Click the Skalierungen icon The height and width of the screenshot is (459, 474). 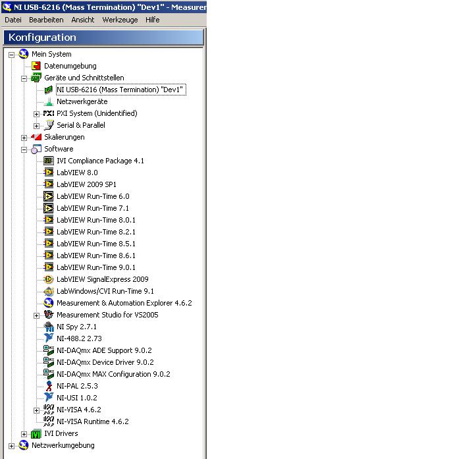[x=36, y=137]
